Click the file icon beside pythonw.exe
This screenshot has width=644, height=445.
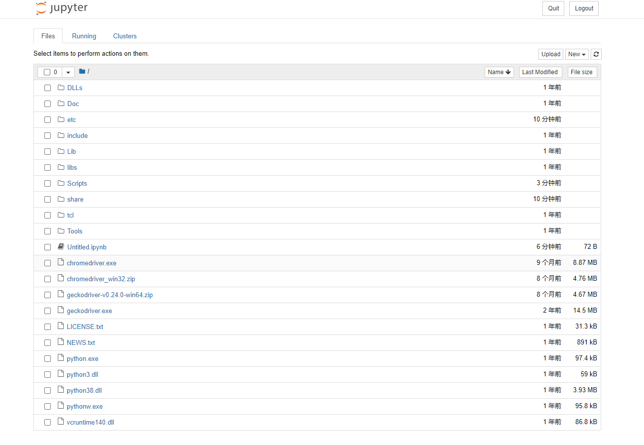61,406
